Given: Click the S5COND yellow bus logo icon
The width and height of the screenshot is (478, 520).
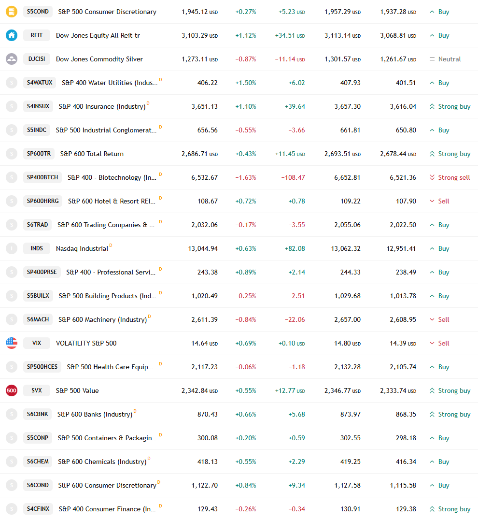Looking at the screenshot, I should [12, 12].
